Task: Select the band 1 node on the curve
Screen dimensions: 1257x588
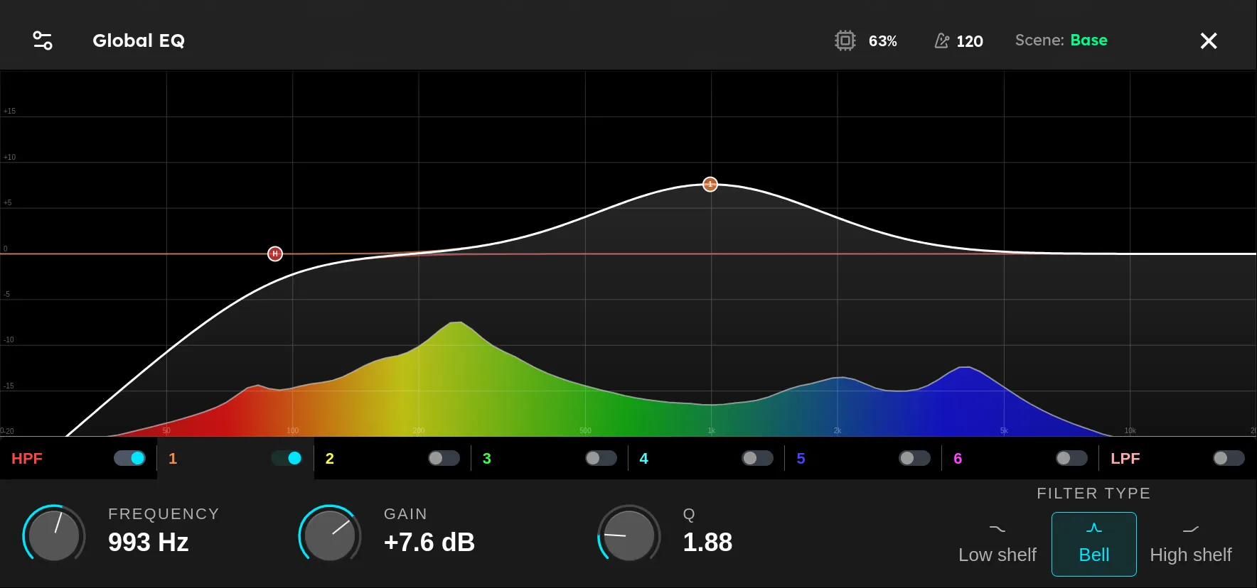Action: (x=710, y=185)
